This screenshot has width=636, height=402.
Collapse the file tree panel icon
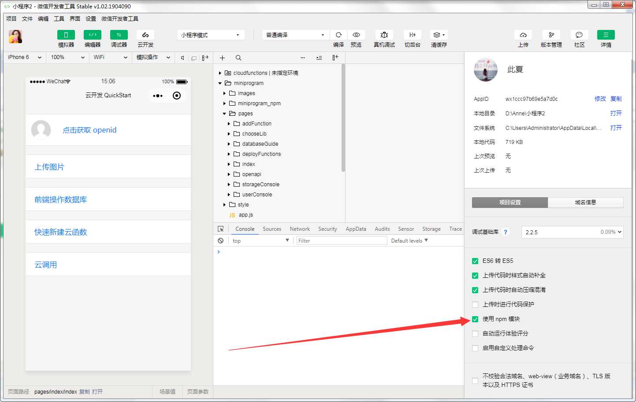click(335, 58)
